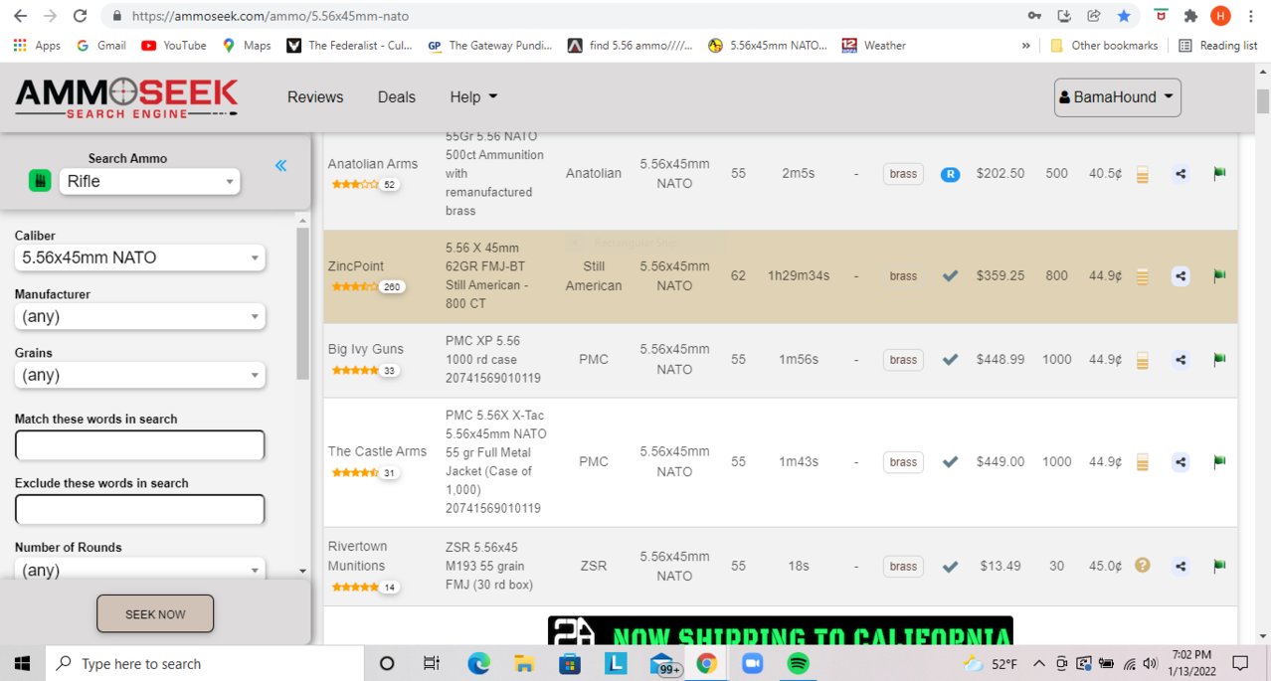Click the shipping stack icon on Anatolian row
The width and height of the screenshot is (1271, 681).
tap(1142, 174)
